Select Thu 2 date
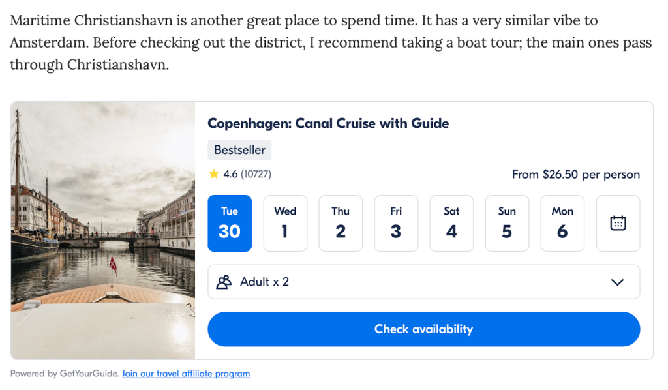Image resolution: width=668 pixels, height=390 pixels. [x=341, y=223]
